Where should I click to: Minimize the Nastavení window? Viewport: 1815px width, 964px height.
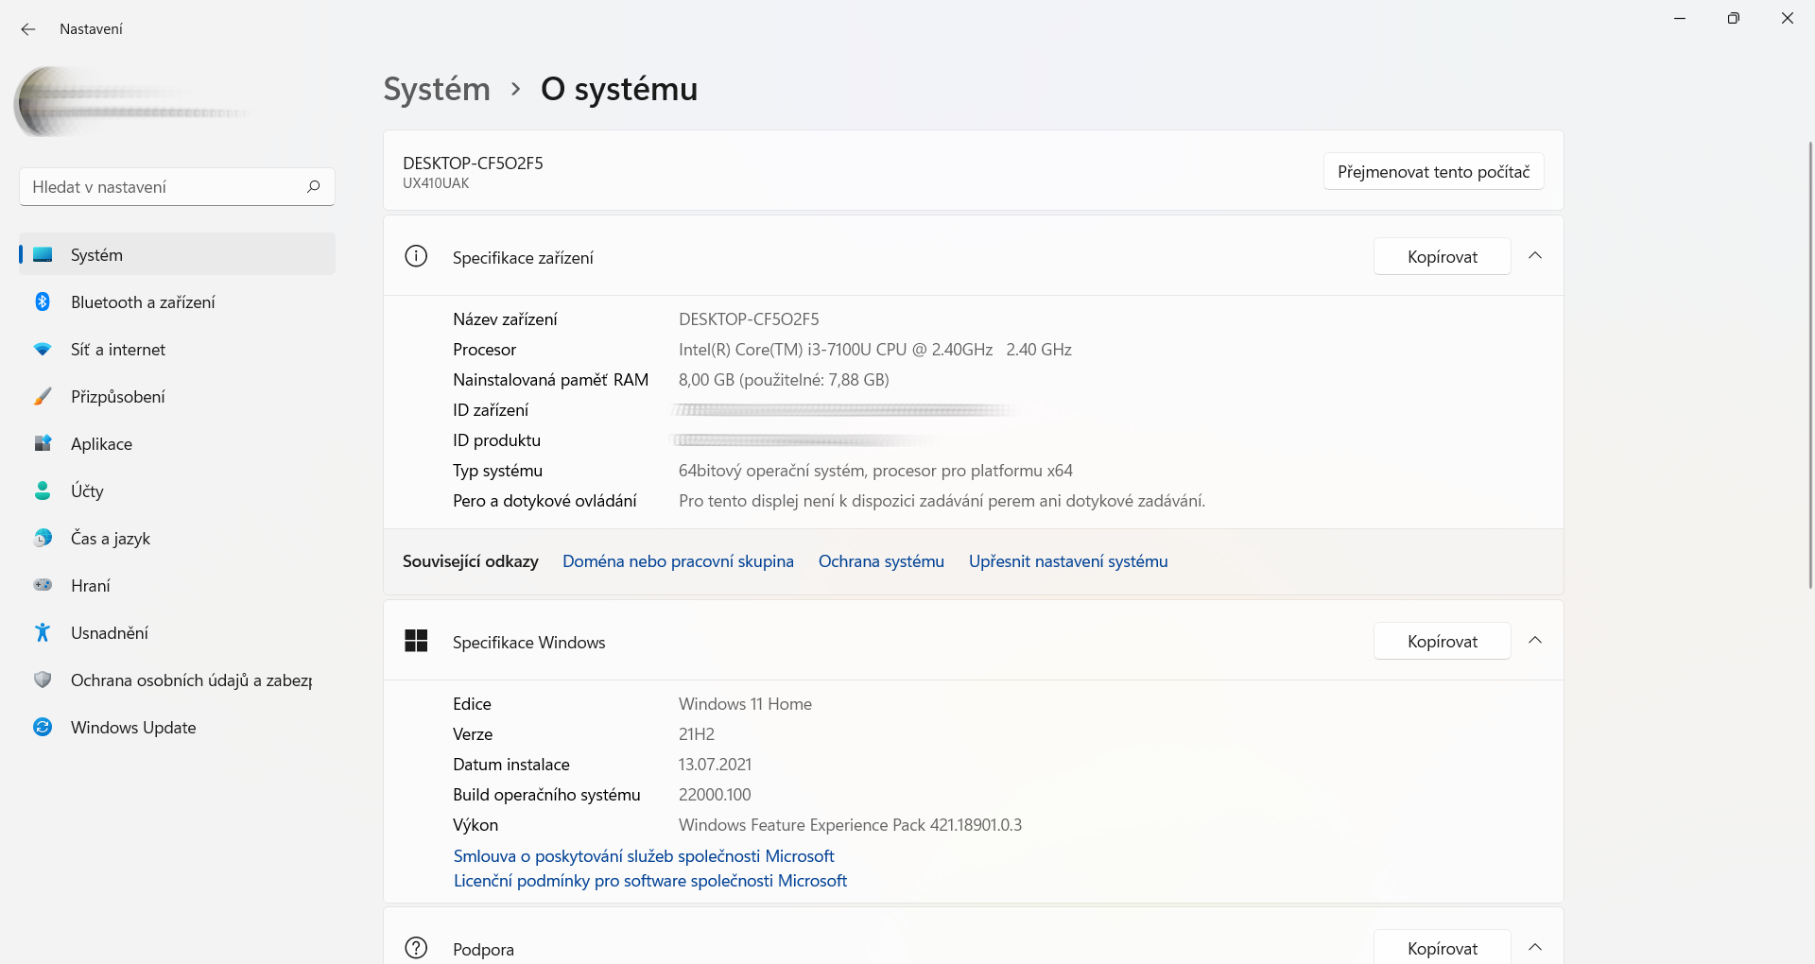click(1680, 18)
